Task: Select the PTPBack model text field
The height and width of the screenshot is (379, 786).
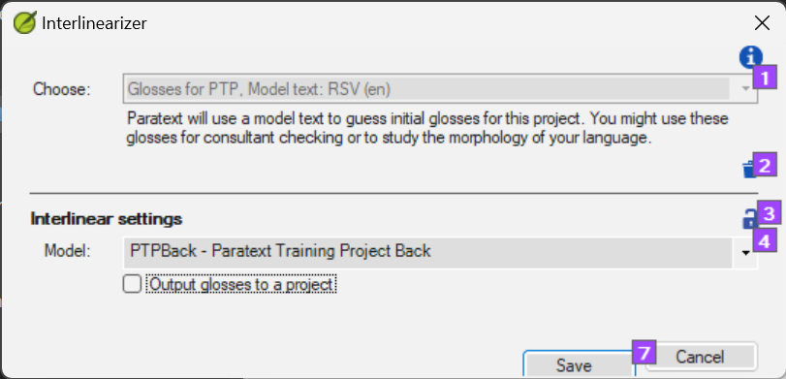Action: click(x=427, y=253)
